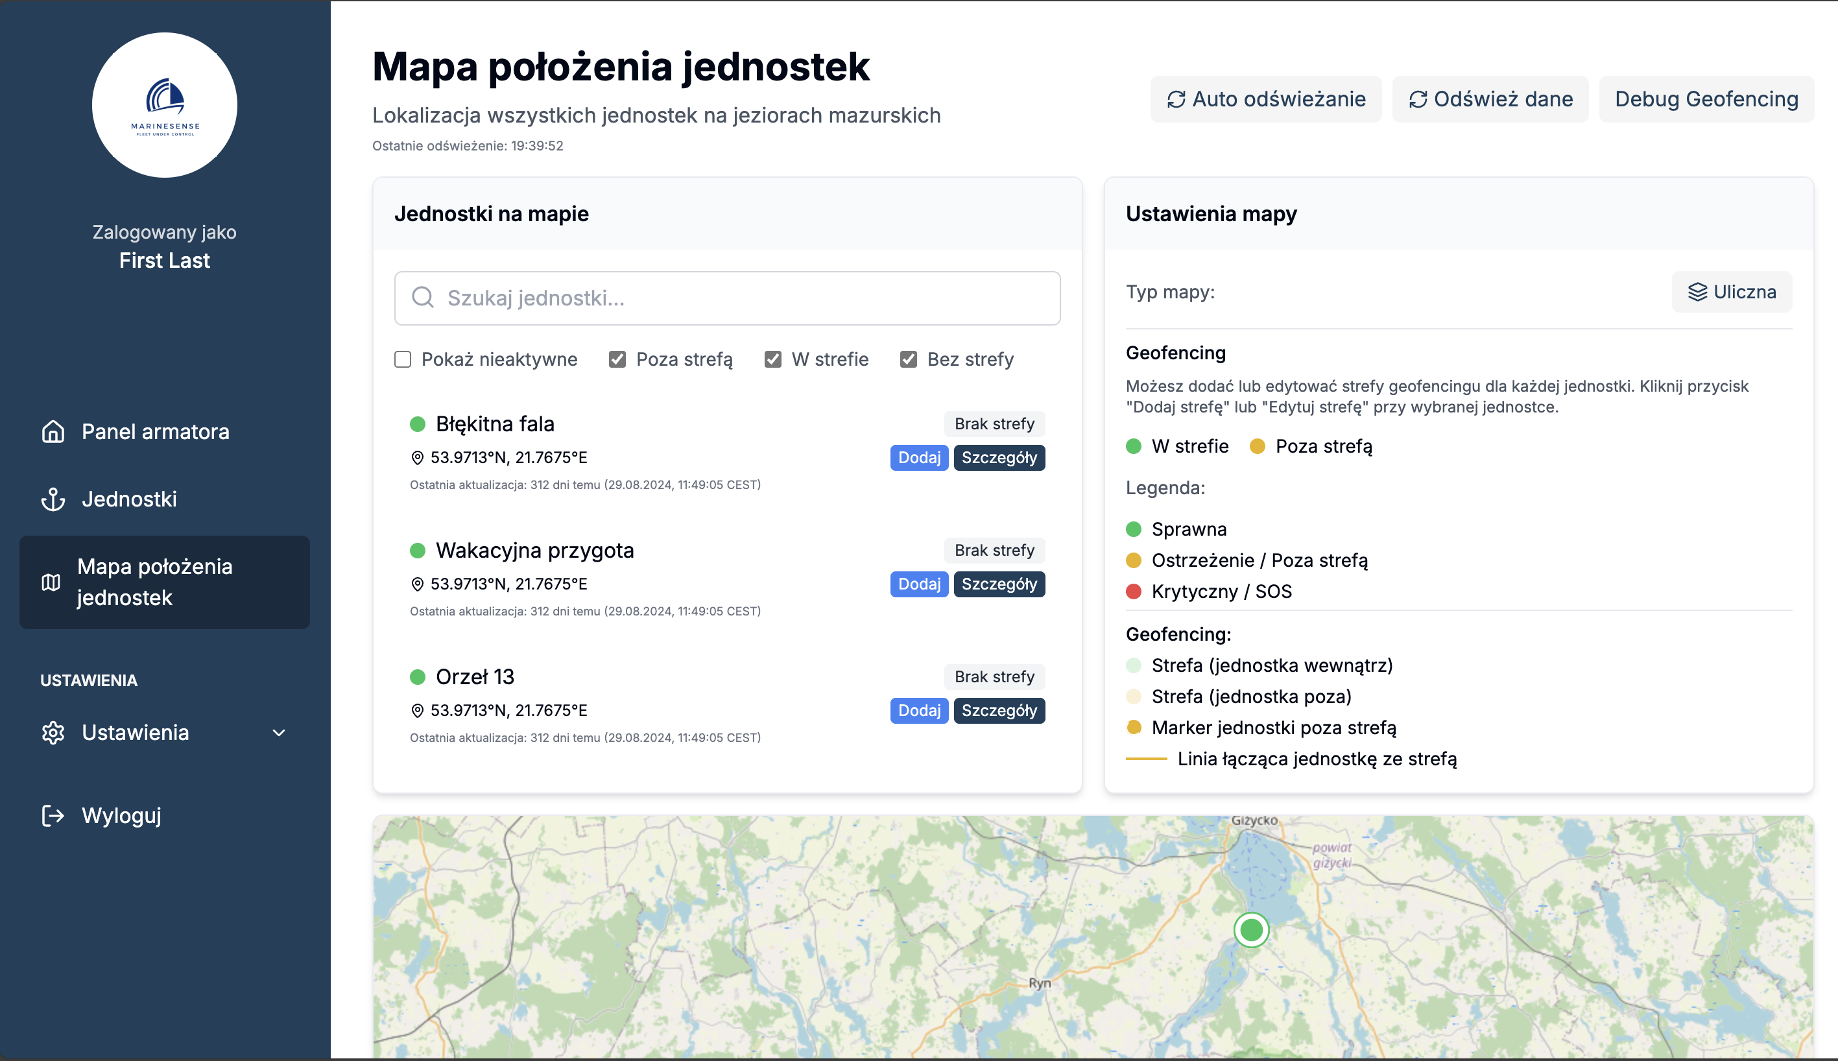Click the refresh icon in Odśwież dane
This screenshot has width=1838, height=1061.
[1418, 99]
